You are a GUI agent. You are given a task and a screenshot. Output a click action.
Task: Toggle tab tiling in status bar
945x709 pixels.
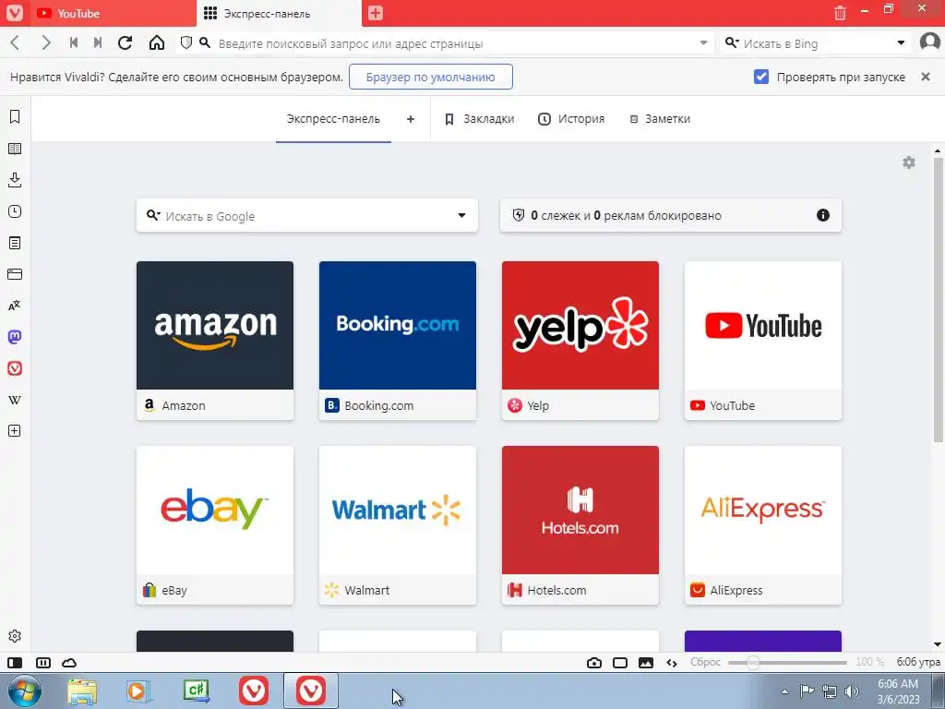click(620, 663)
